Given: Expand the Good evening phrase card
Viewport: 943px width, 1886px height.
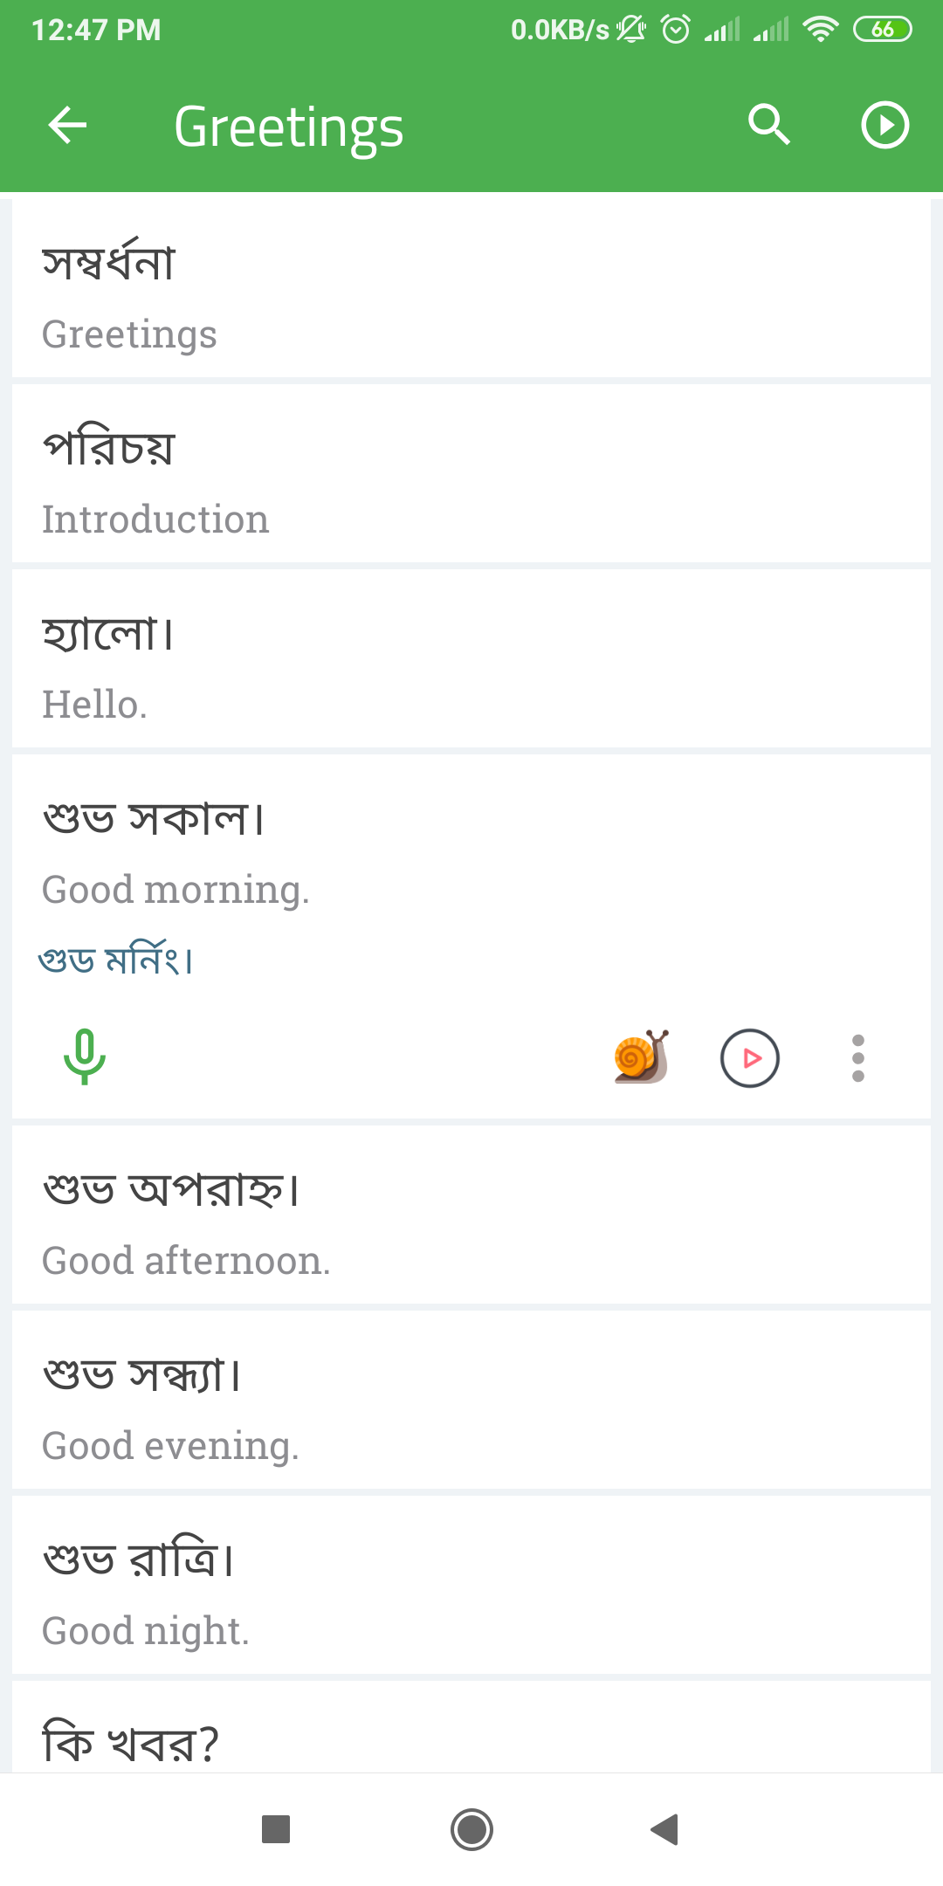Looking at the screenshot, I should pyautogui.click(x=471, y=1400).
